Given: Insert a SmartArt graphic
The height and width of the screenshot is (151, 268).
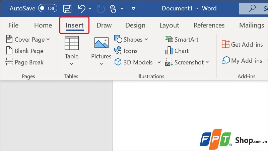Looking at the screenshot, I should 182,39.
